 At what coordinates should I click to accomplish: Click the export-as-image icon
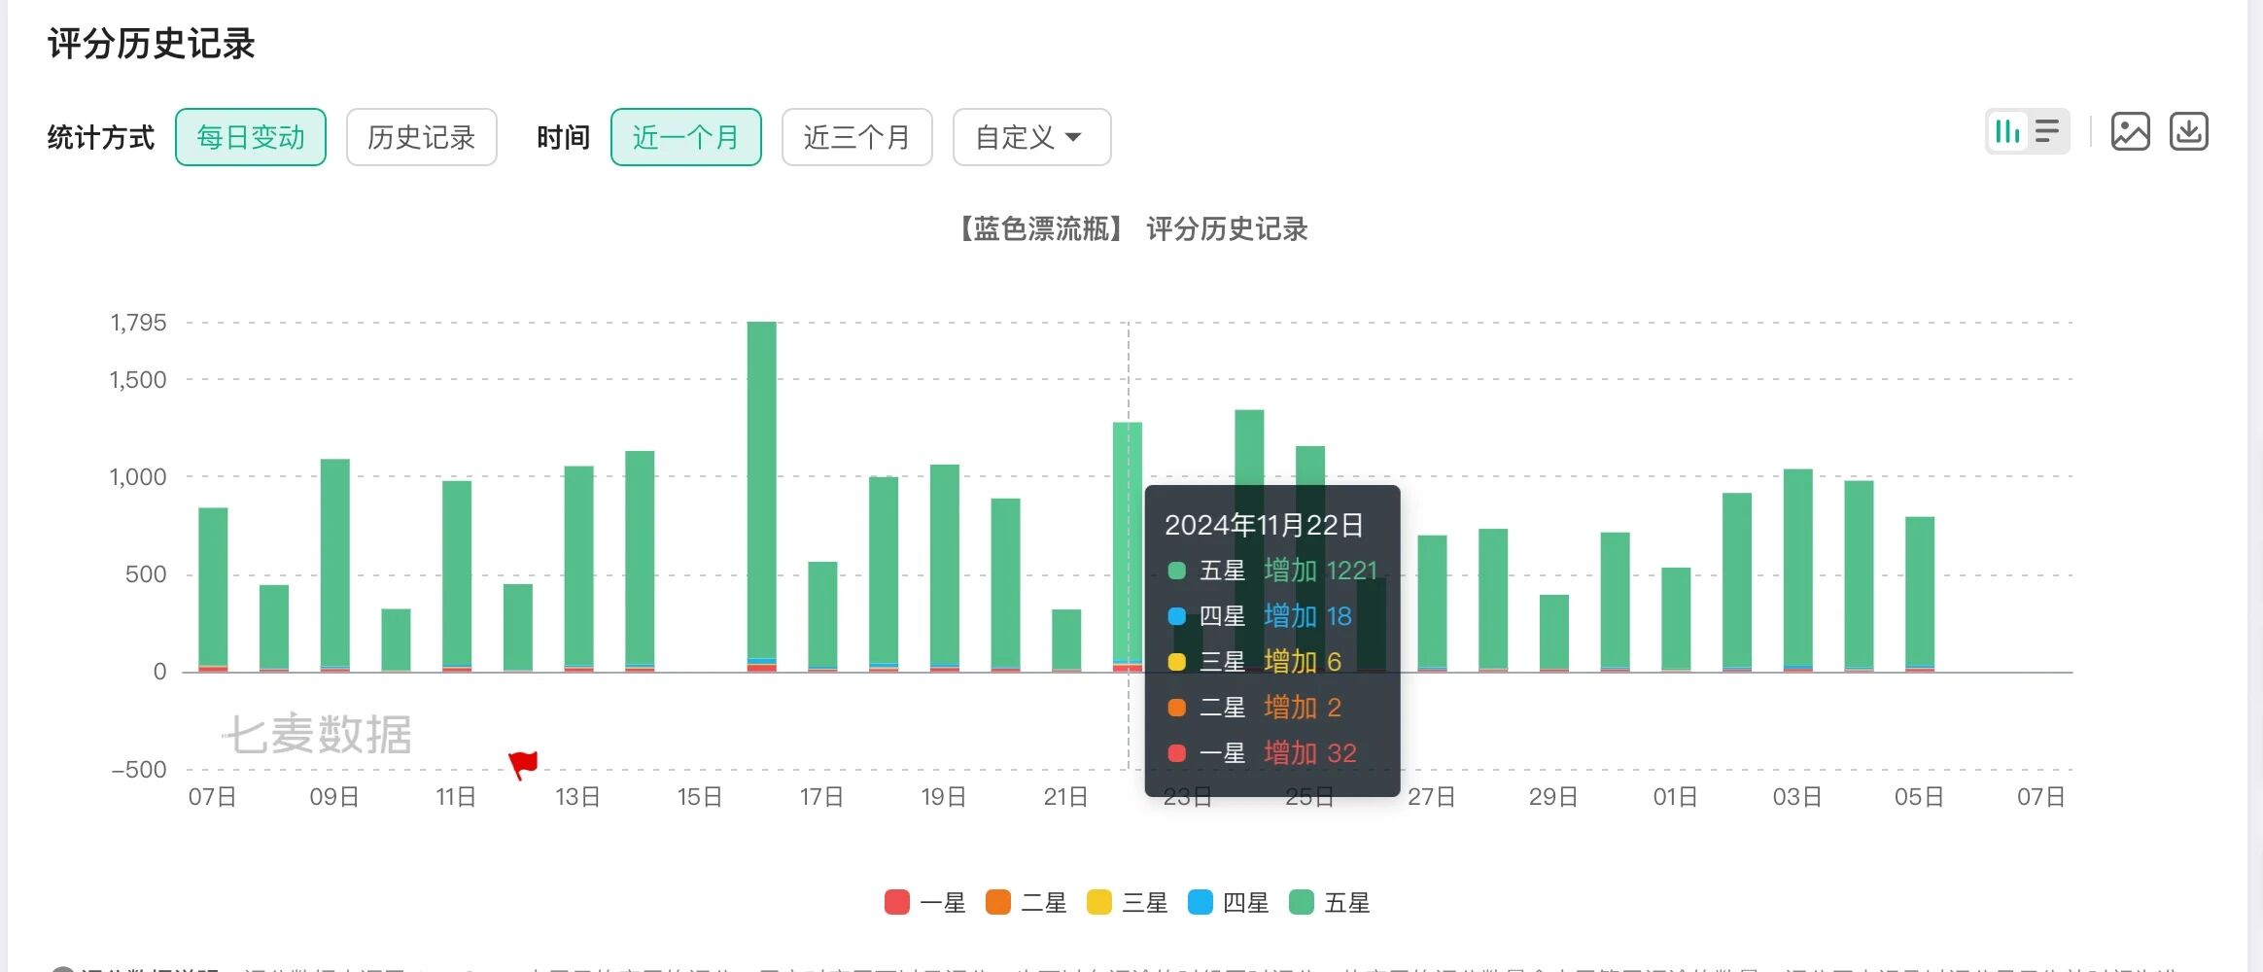[x=2131, y=131]
